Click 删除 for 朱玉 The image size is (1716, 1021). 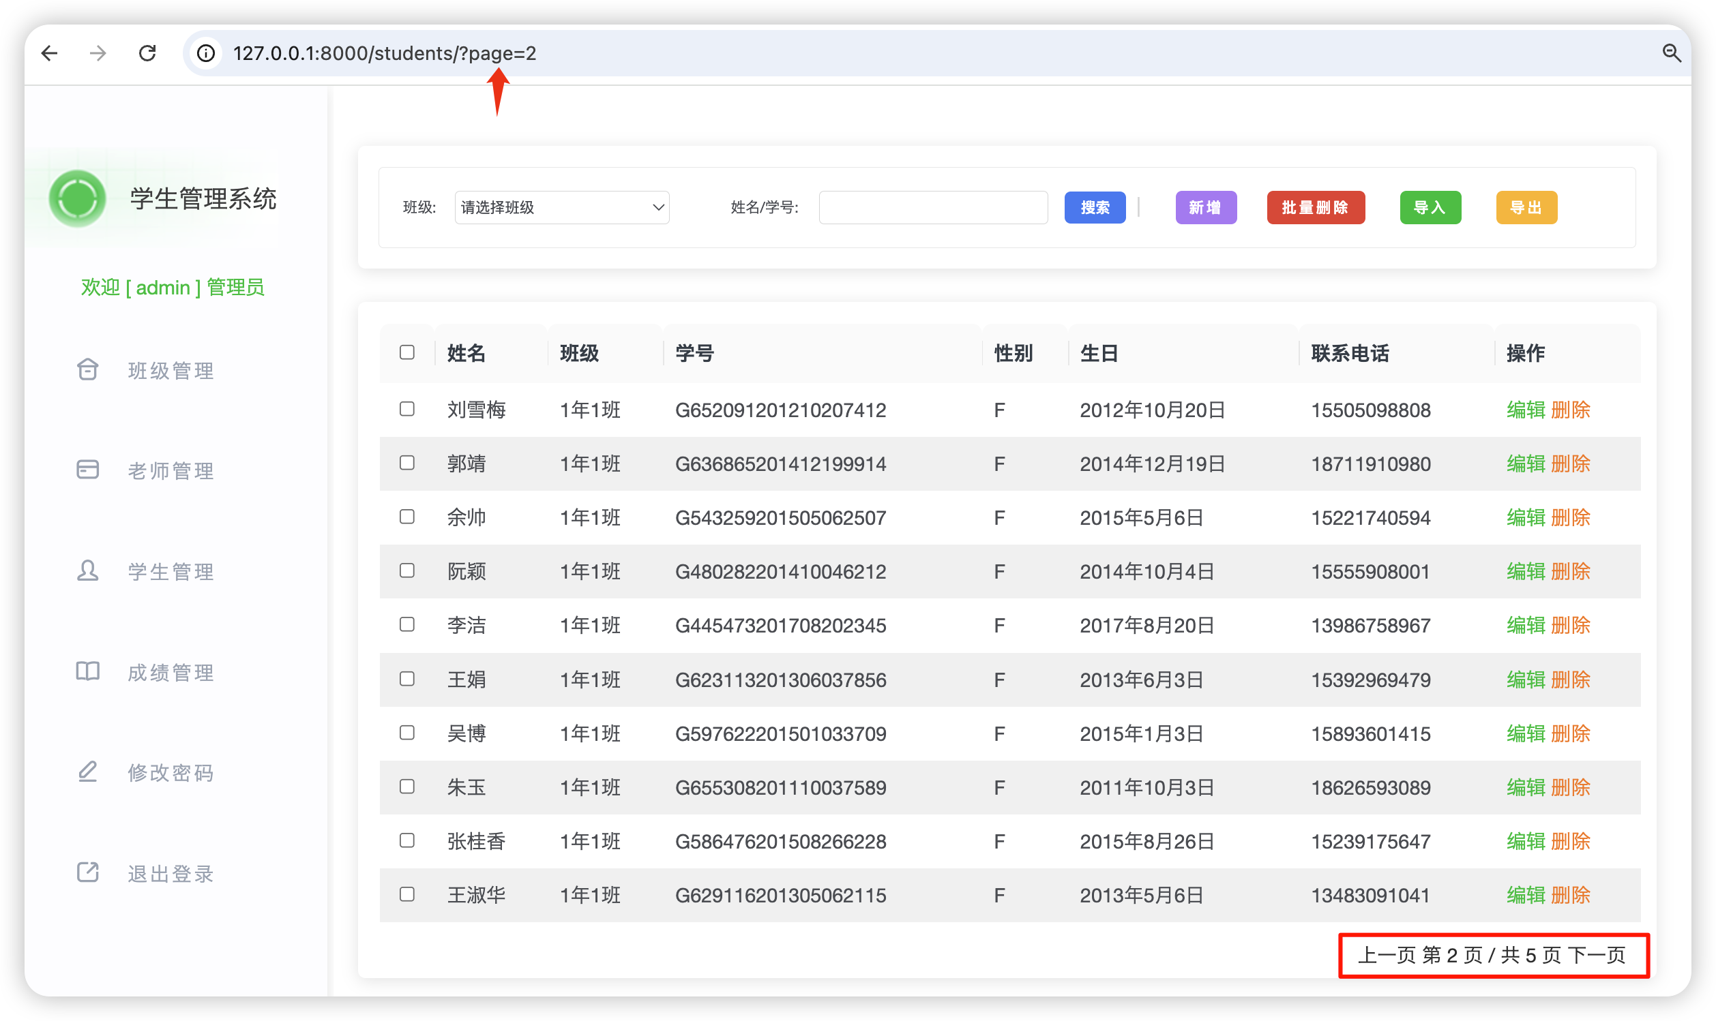click(1571, 787)
